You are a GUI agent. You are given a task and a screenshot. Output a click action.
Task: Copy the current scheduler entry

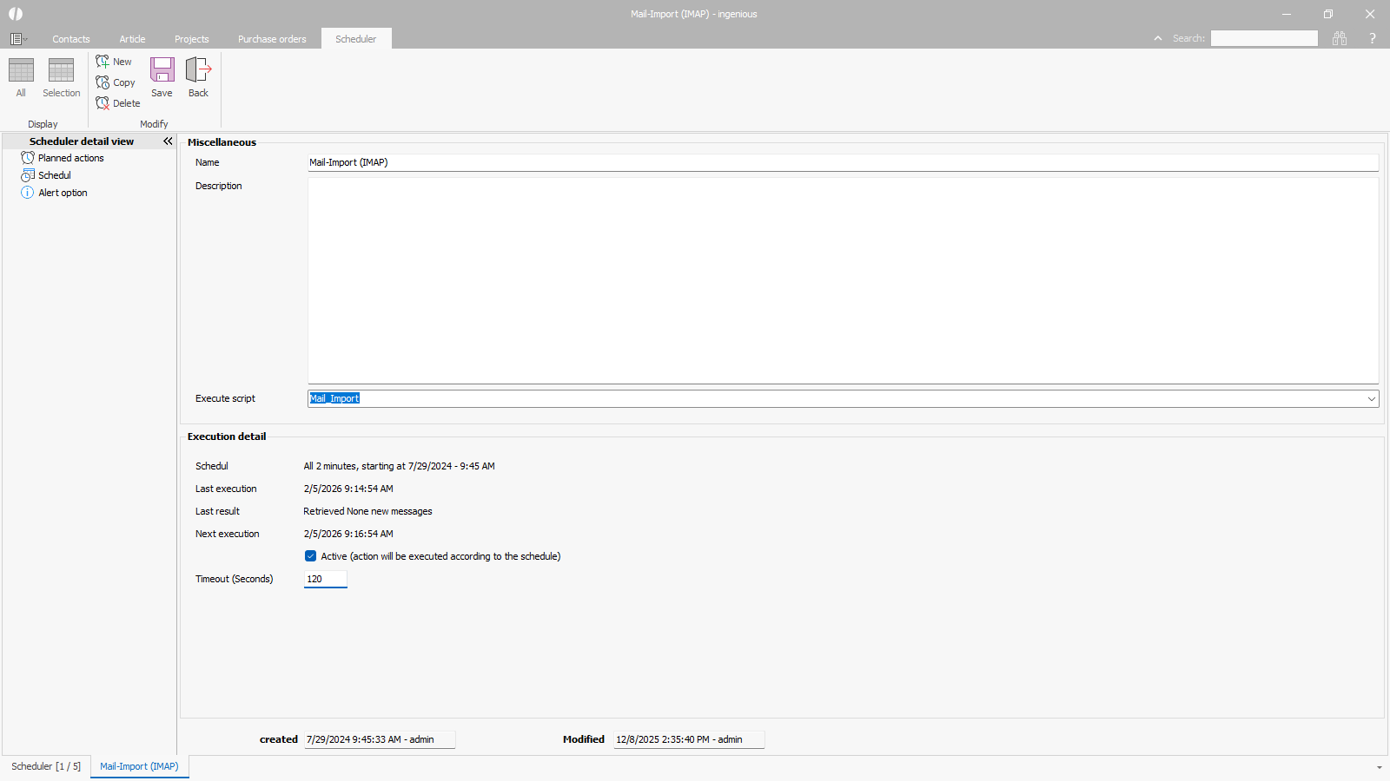116,82
